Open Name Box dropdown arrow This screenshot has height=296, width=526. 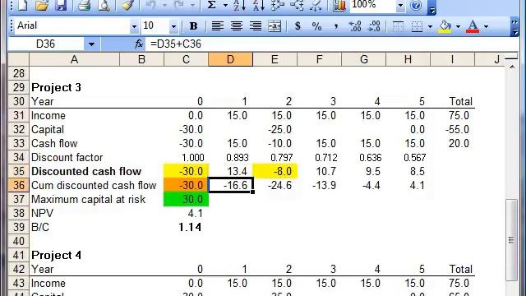point(91,44)
